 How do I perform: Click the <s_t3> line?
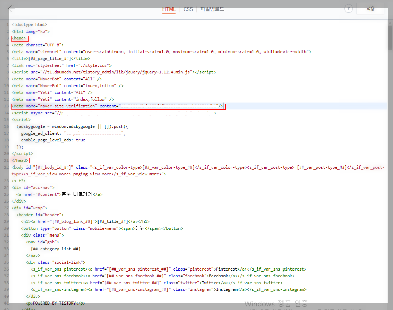coord(19,181)
